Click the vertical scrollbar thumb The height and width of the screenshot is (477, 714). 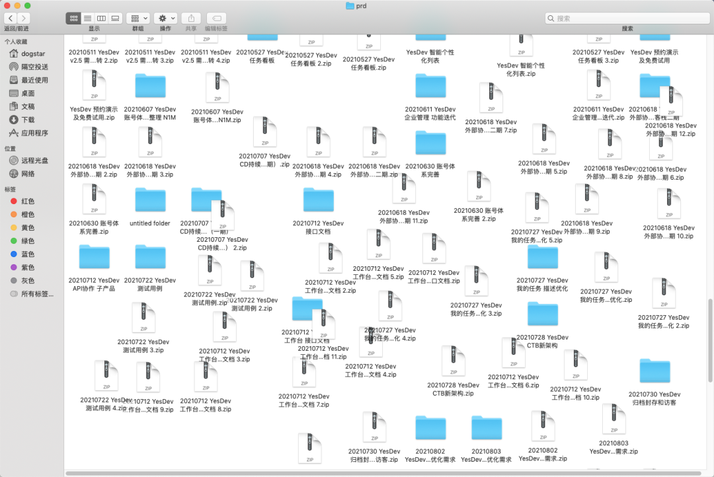click(710, 340)
